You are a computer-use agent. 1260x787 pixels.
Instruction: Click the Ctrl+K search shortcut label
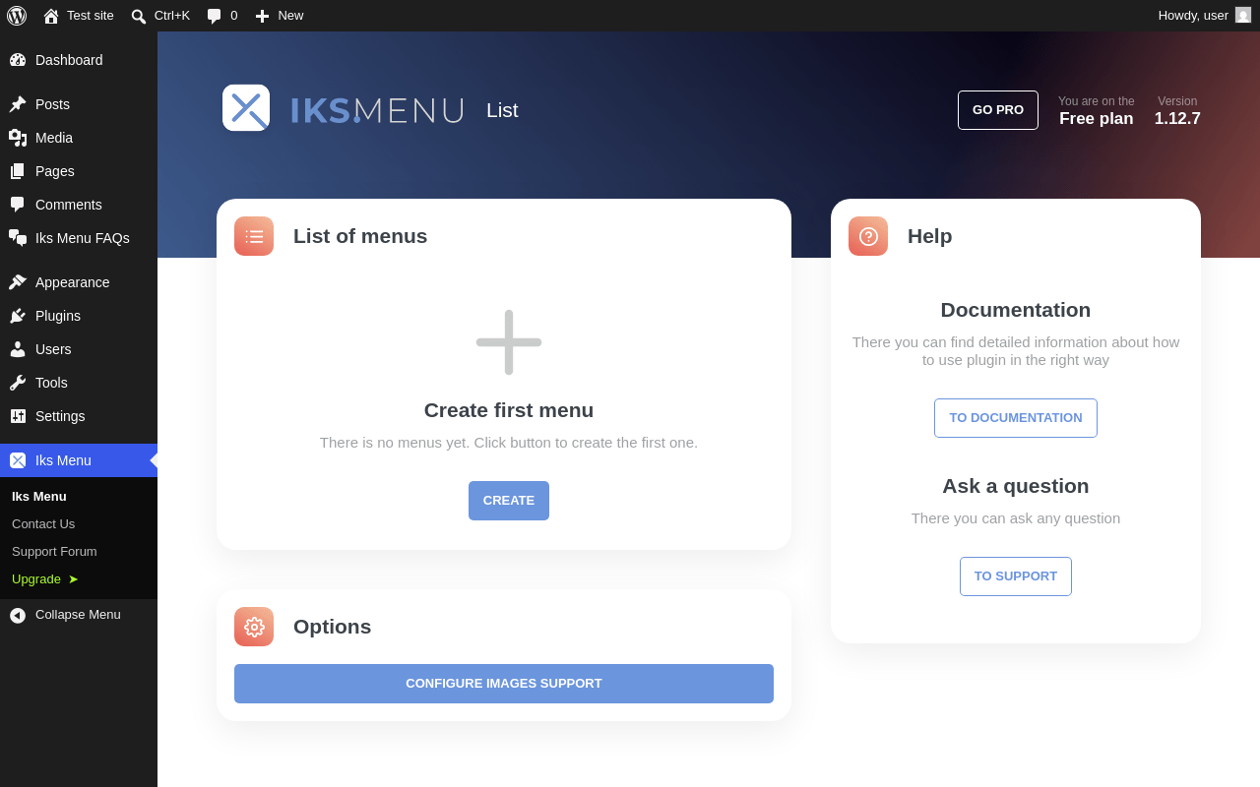pyautogui.click(x=172, y=16)
